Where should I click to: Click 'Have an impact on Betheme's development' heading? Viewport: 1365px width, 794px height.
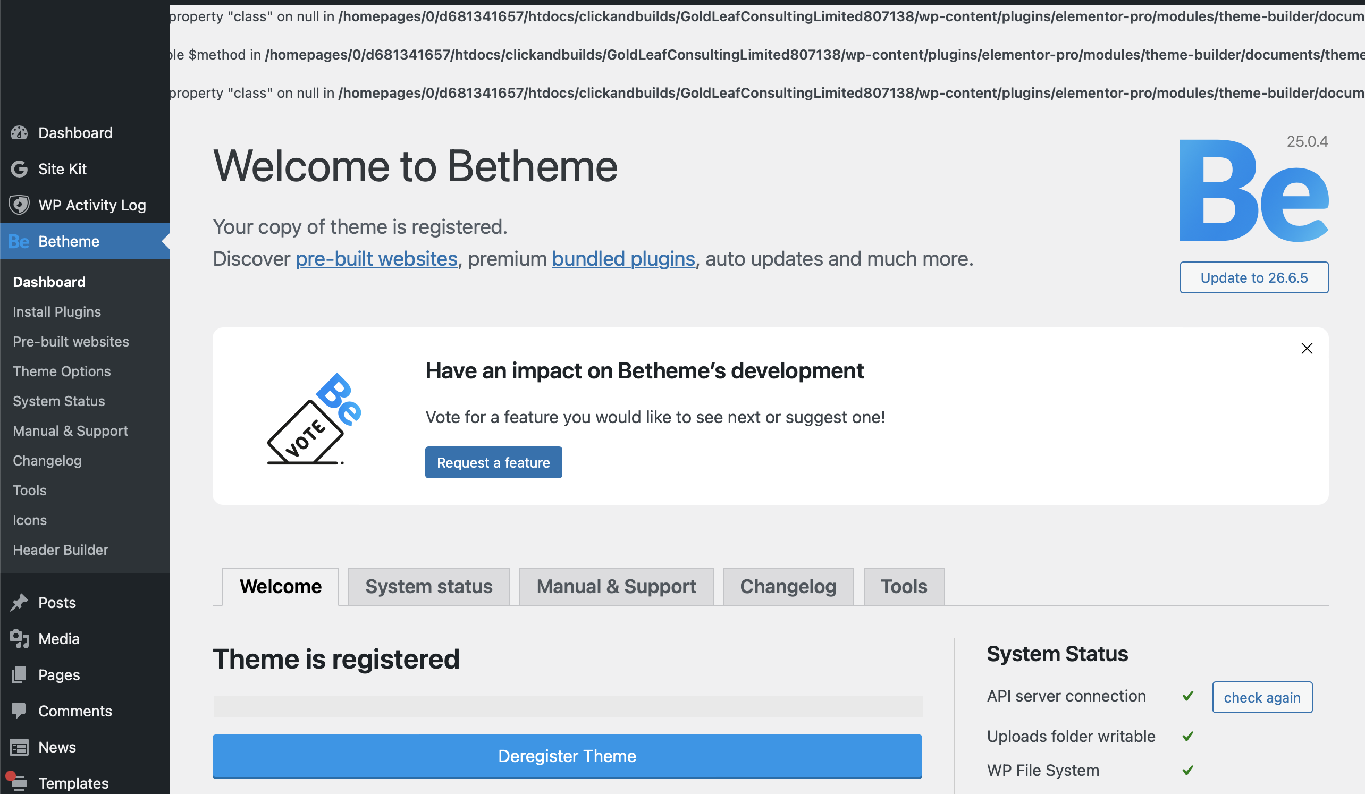645,371
